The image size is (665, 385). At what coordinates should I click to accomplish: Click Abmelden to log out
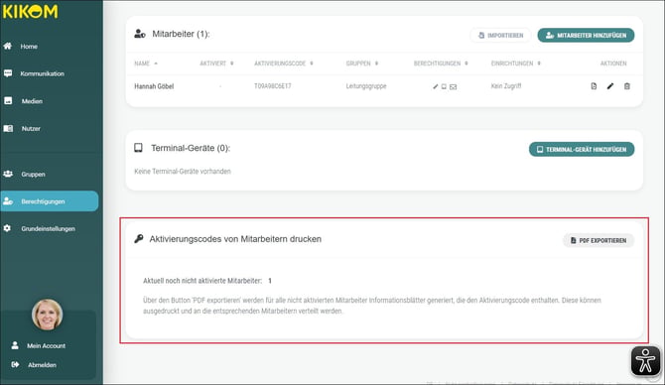tap(42, 365)
